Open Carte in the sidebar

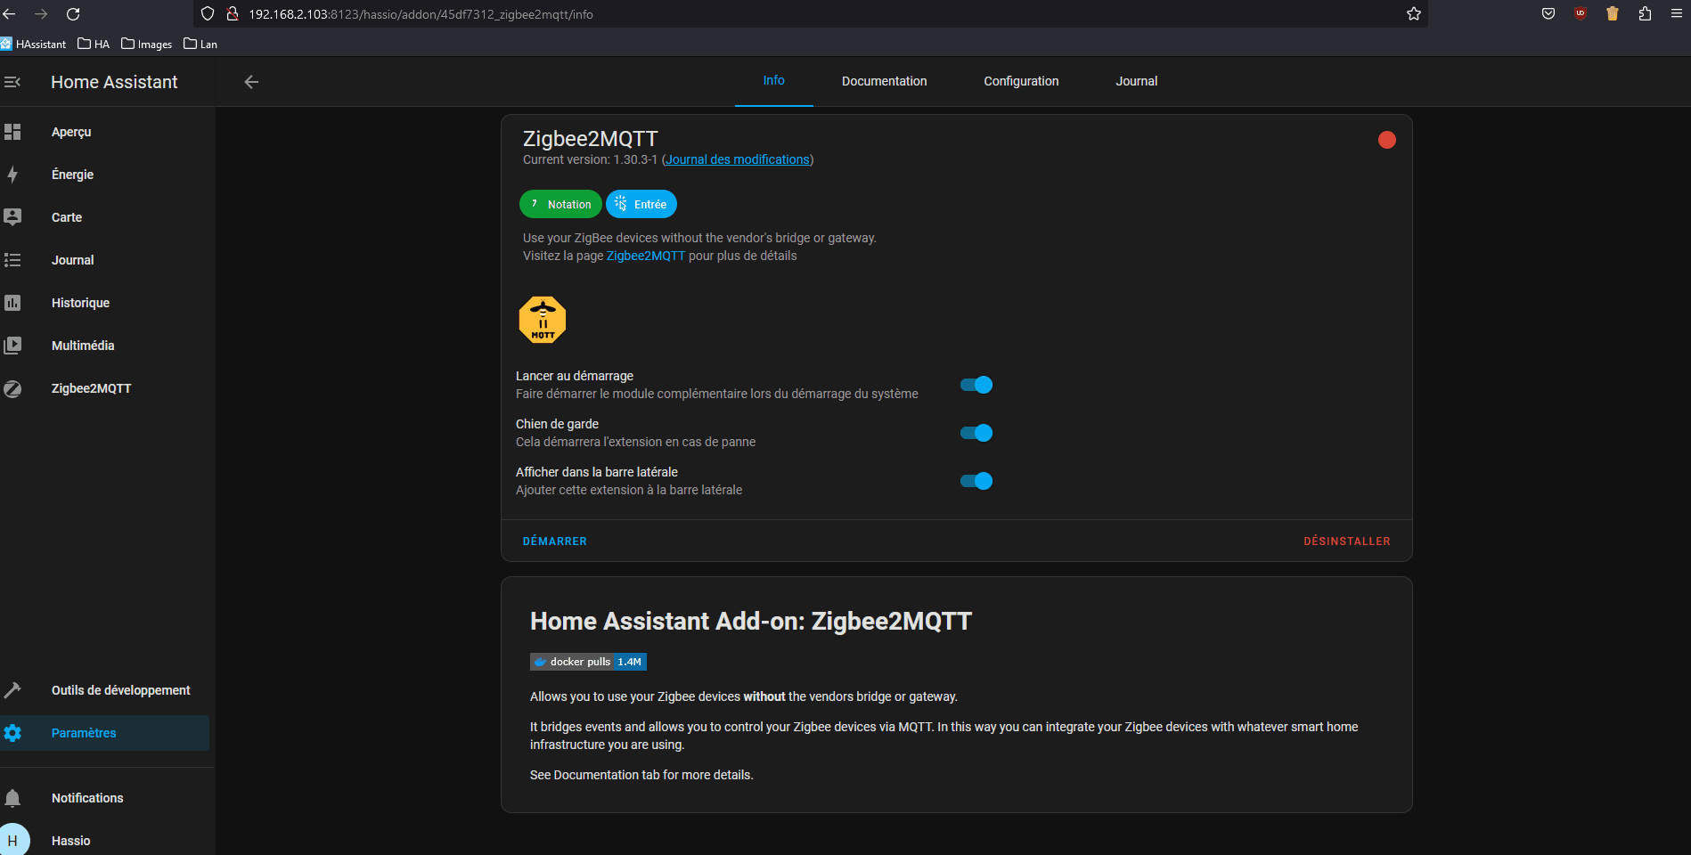tap(107, 217)
